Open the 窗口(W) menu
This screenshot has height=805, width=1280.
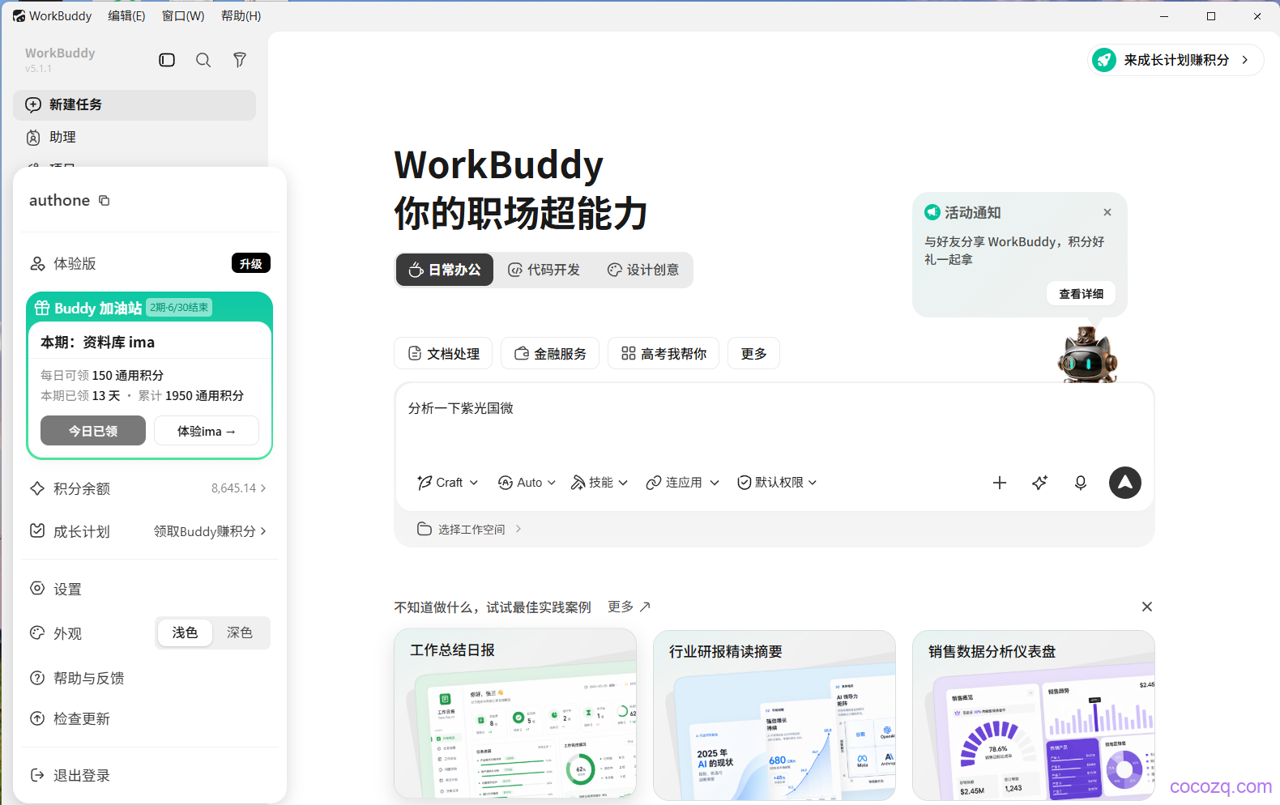(x=183, y=15)
